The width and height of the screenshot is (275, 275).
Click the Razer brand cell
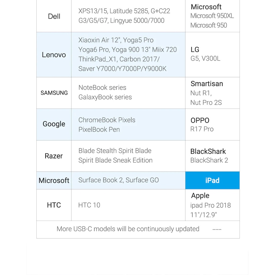pyautogui.click(x=54, y=156)
